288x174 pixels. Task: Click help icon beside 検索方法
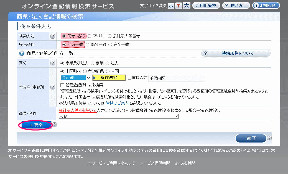(x=52, y=36)
